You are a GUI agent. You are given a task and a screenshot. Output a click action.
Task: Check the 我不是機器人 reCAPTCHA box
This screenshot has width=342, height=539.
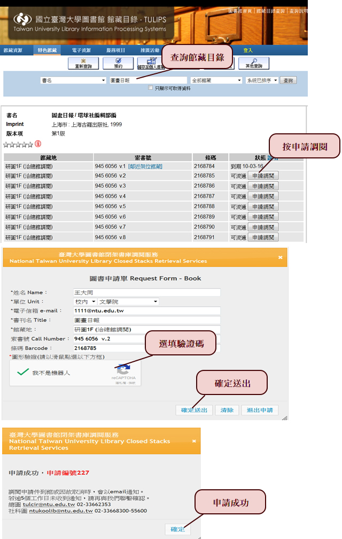click(x=23, y=373)
